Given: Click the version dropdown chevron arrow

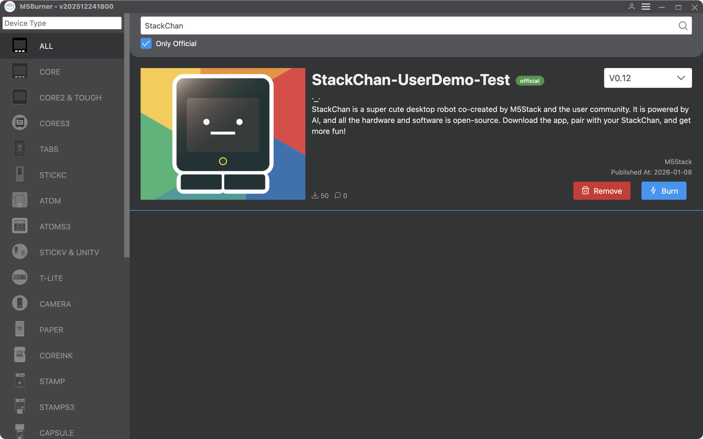Looking at the screenshot, I should pyautogui.click(x=681, y=78).
